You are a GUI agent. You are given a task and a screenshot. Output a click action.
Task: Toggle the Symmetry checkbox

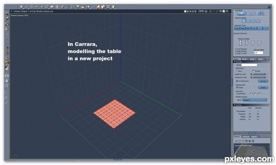(x=237, y=93)
